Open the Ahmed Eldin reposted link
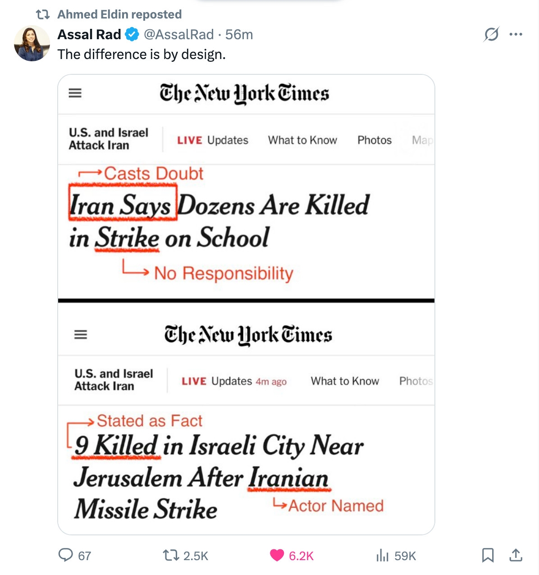This screenshot has width=539, height=575. pyautogui.click(x=119, y=14)
